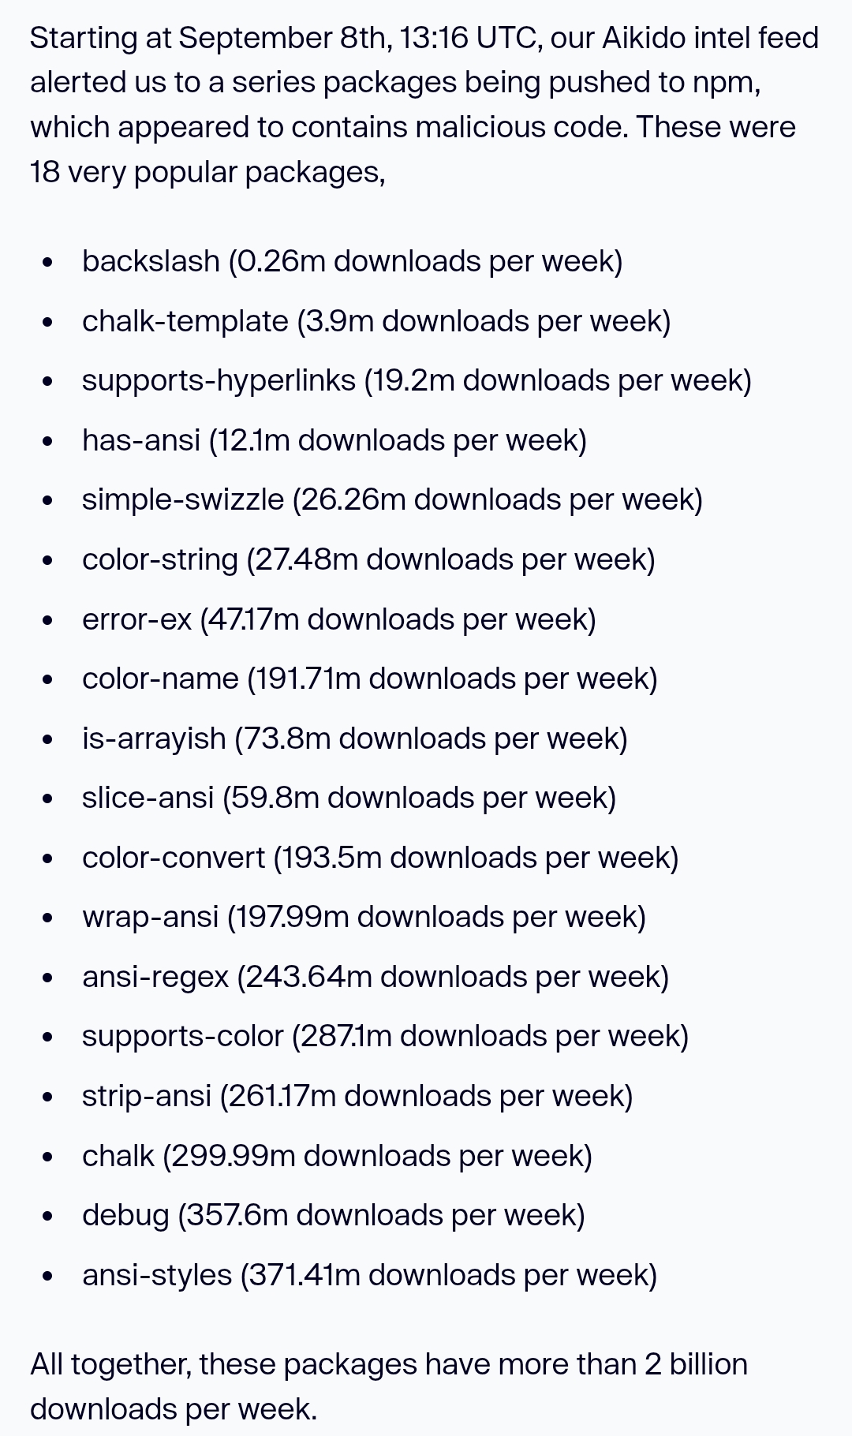Click the error-ex package entry
852x1436 pixels.
coord(339,619)
